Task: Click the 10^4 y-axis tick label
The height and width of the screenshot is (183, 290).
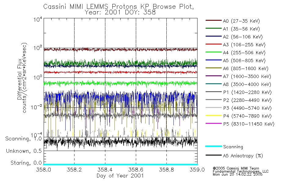Action: click(x=38, y=20)
